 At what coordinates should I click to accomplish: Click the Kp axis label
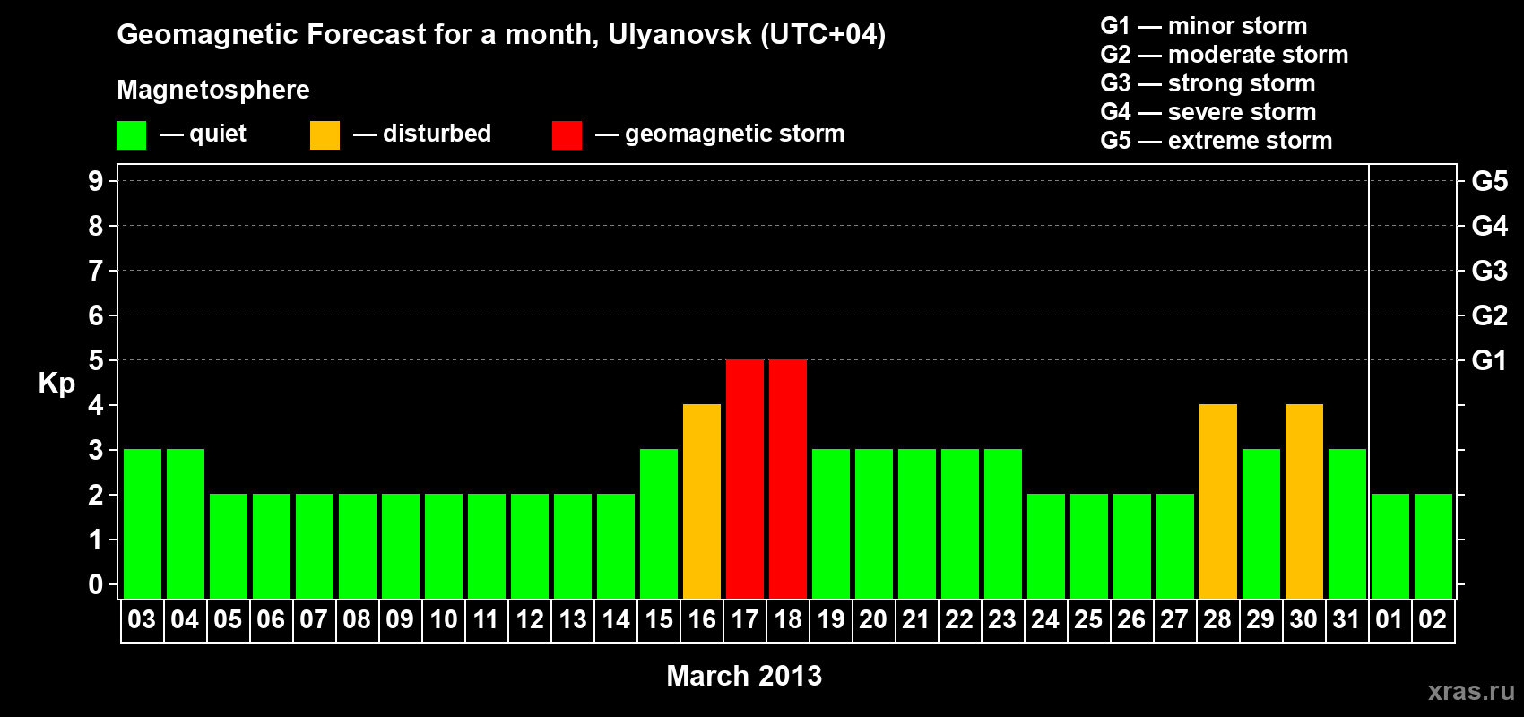[56, 384]
